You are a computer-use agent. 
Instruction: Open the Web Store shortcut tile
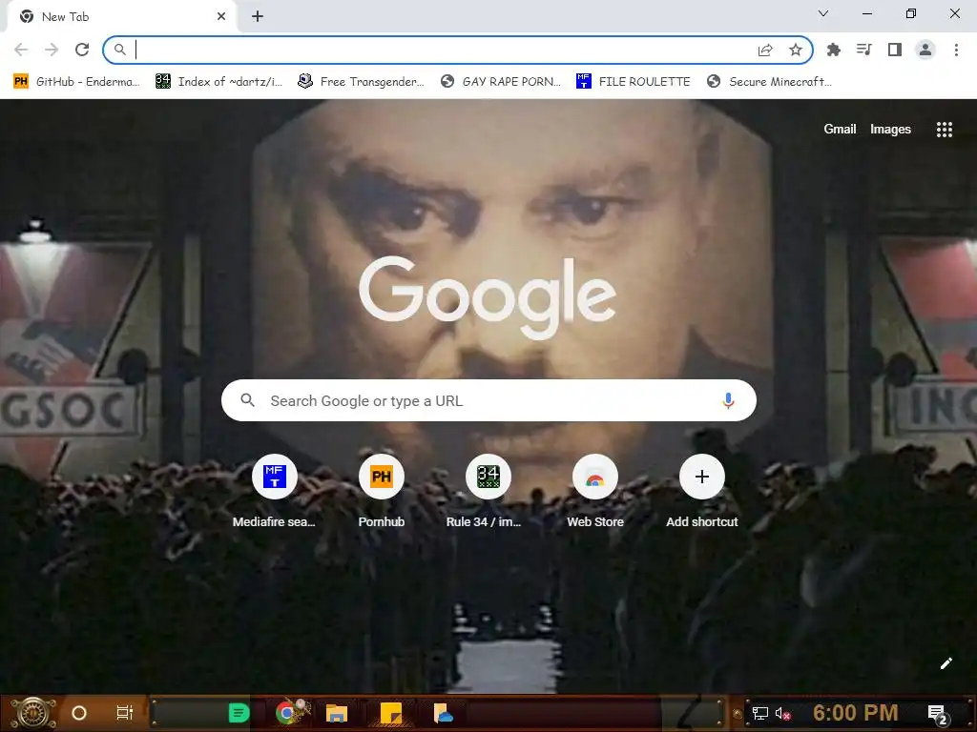point(595,492)
